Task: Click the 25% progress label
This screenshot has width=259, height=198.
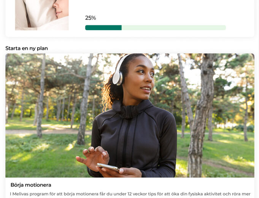Action: pyautogui.click(x=91, y=18)
